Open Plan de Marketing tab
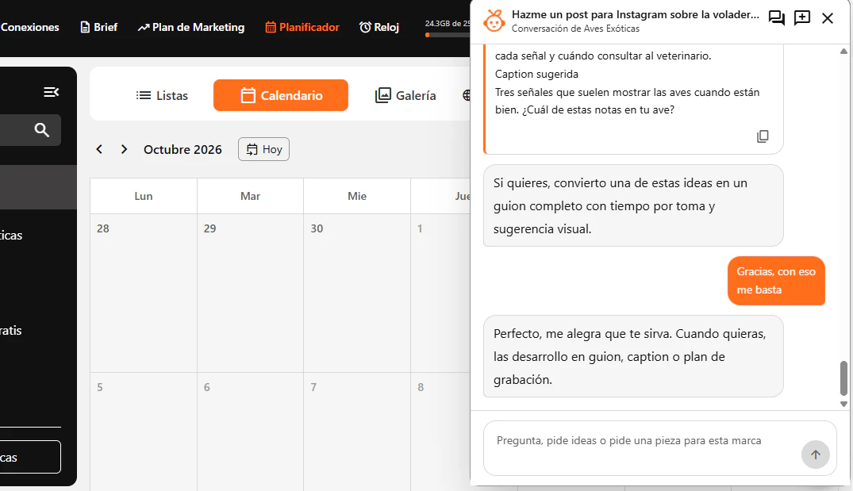Screen dimensions: 853x491 [x=191, y=27]
